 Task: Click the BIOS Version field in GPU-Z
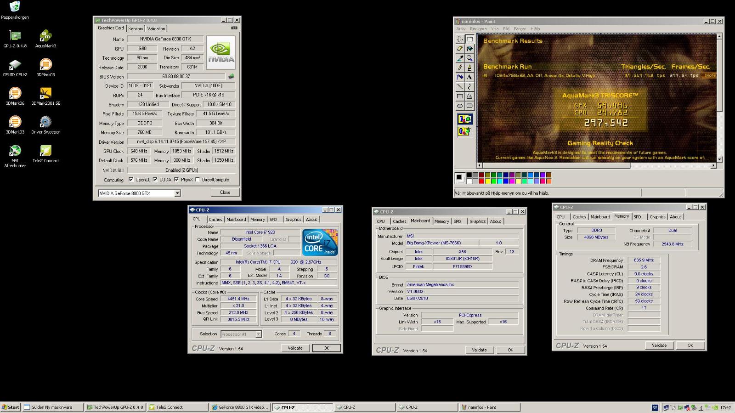click(176, 77)
